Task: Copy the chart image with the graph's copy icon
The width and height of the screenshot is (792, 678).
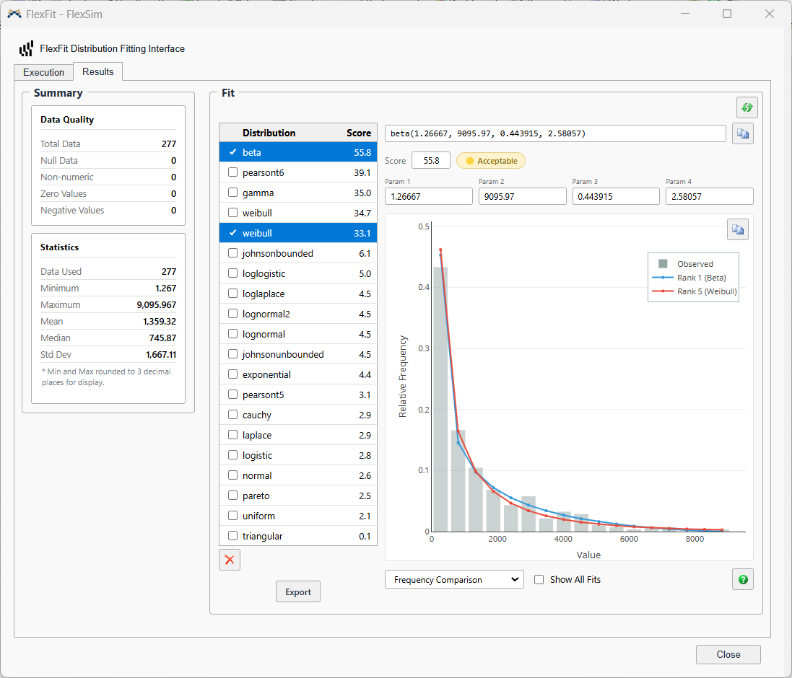Action: tap(737, 230)
